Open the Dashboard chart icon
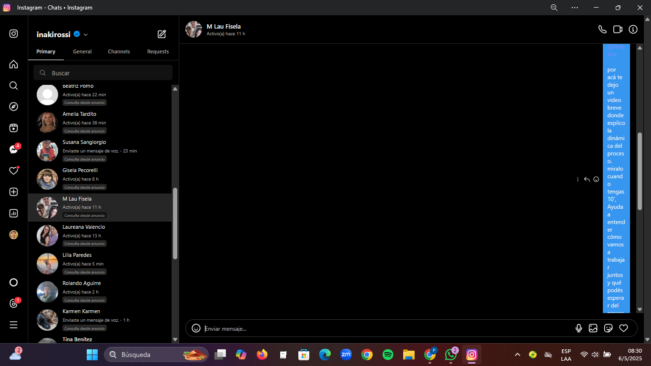 click(x=14, y=213)
